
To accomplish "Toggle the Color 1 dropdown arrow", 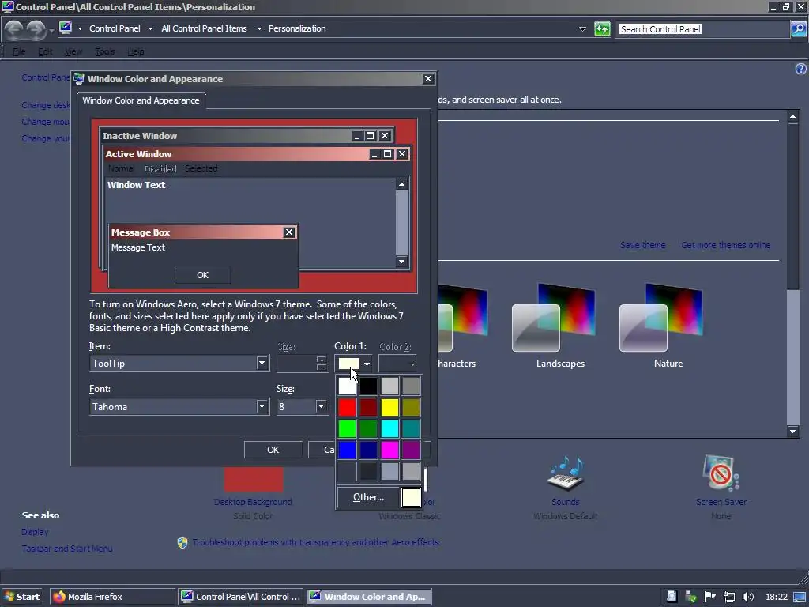I will 367,364.
